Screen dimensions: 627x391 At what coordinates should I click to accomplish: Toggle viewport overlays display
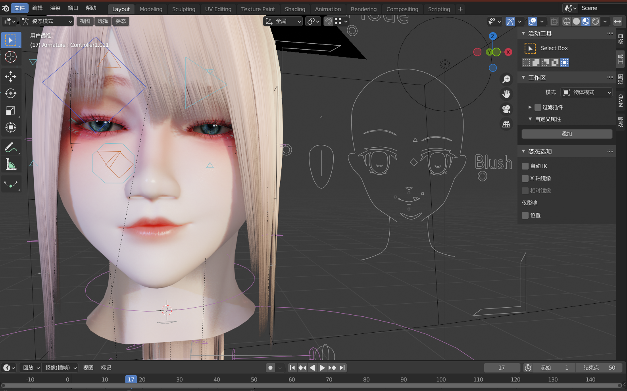coord(533,21)
